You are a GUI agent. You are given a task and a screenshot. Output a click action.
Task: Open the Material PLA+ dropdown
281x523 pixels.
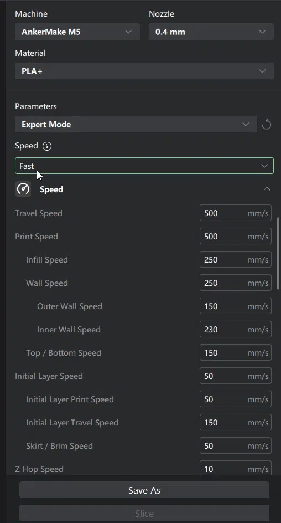tap(144, 71)
